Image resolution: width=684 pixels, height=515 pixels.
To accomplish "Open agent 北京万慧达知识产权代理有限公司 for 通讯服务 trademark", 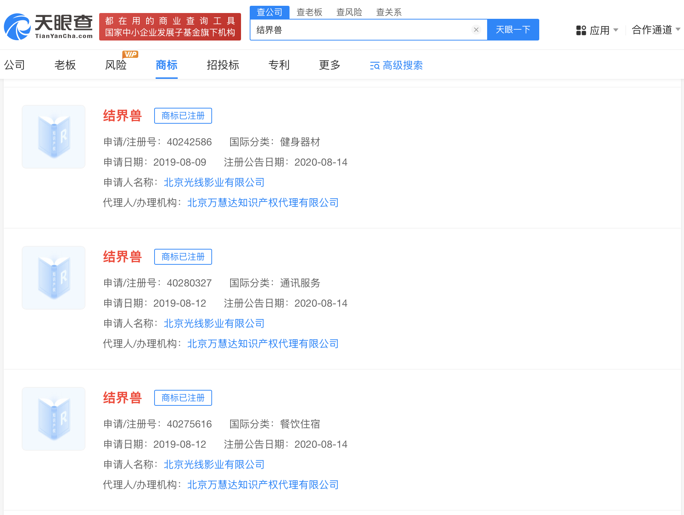I will click(x=263, y=344).
